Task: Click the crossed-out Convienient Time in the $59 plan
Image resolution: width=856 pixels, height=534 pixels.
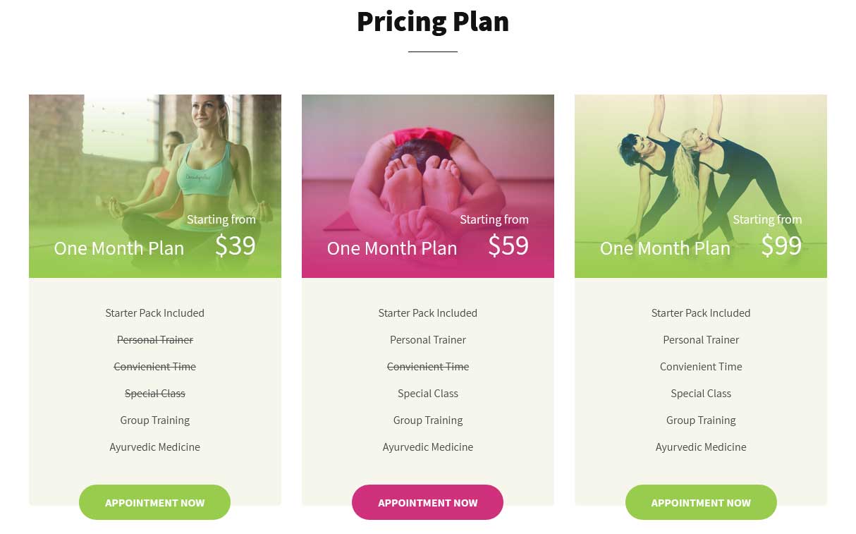Action: [428, 367]
